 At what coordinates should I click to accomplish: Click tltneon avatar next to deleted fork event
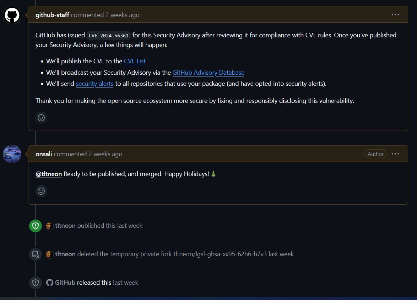pyautogui.click(x=49, y=254)
